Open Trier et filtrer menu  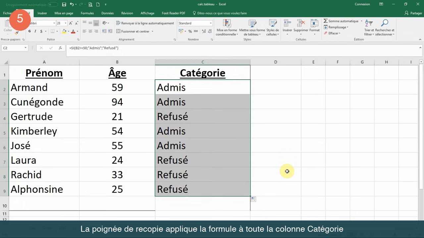coord(369,27)
